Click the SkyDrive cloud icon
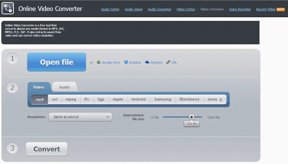 [x=147, y=62]
